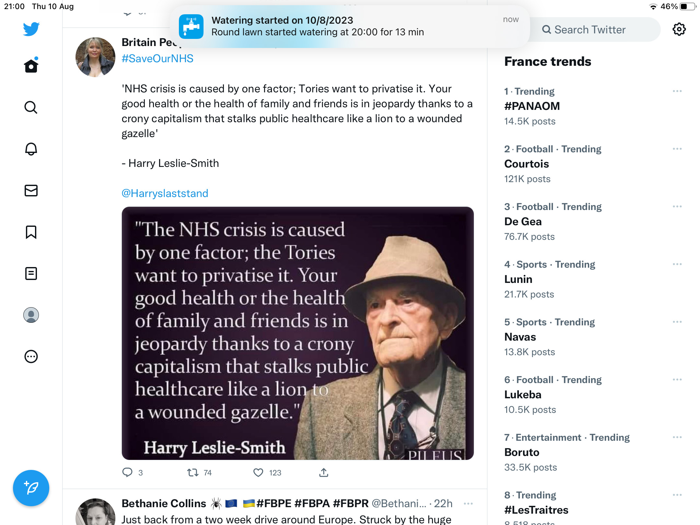
Task: Compose a new tweet with the blue button
Action: point(31,488)
